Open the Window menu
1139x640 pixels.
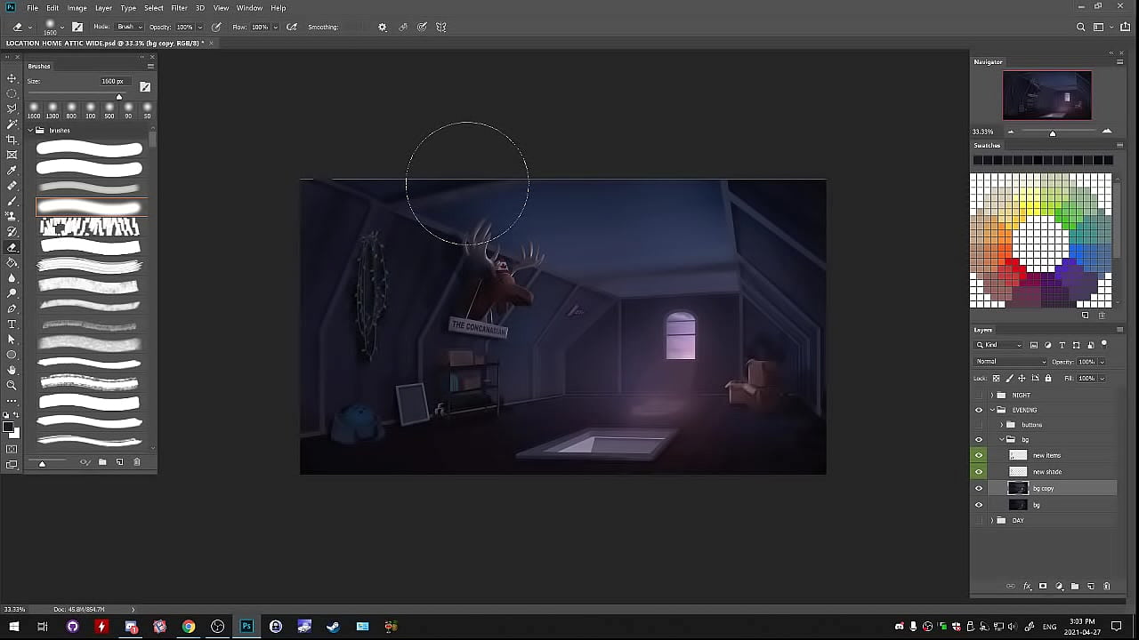(x=249, y=8)
